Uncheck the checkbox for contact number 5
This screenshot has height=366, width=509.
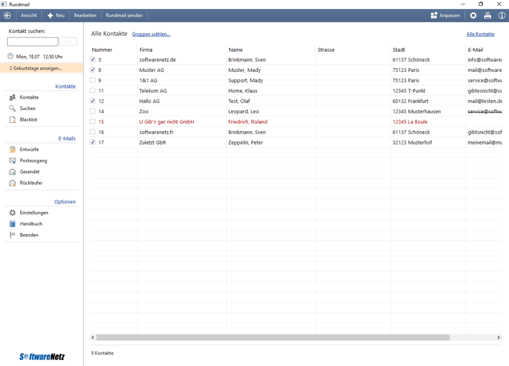click(93, 60)
